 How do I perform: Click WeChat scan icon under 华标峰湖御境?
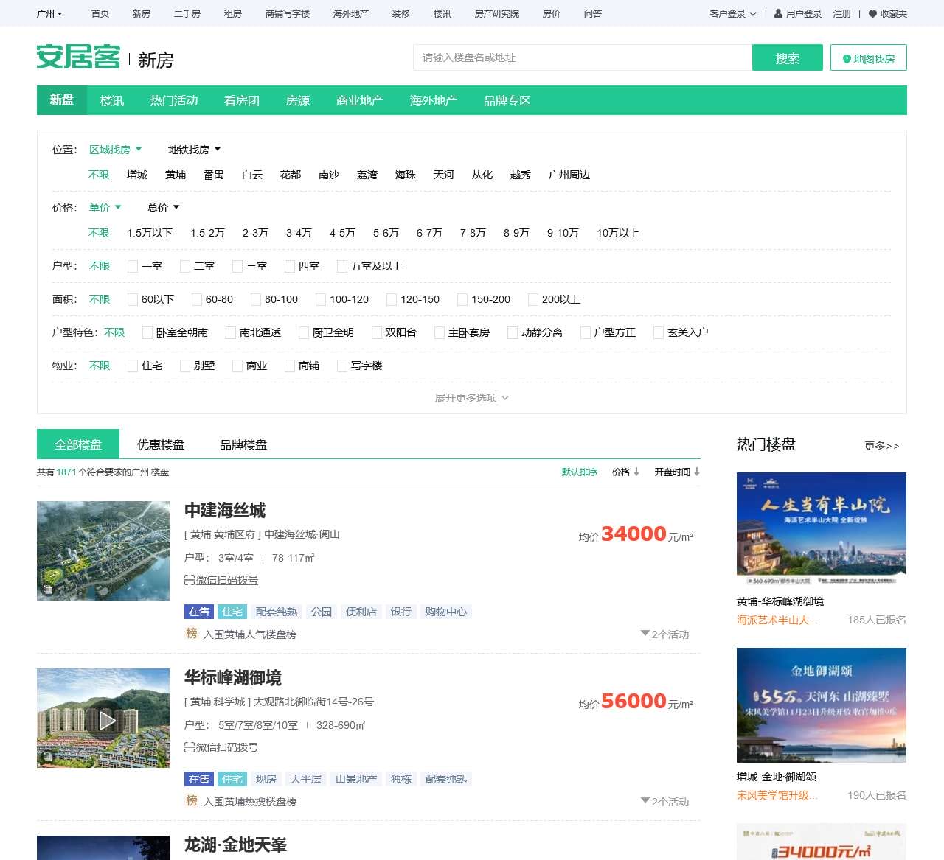pos(190,747)
